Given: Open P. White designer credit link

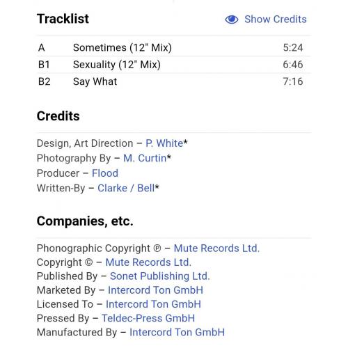Looking at the screenshot, I should 164,143.
